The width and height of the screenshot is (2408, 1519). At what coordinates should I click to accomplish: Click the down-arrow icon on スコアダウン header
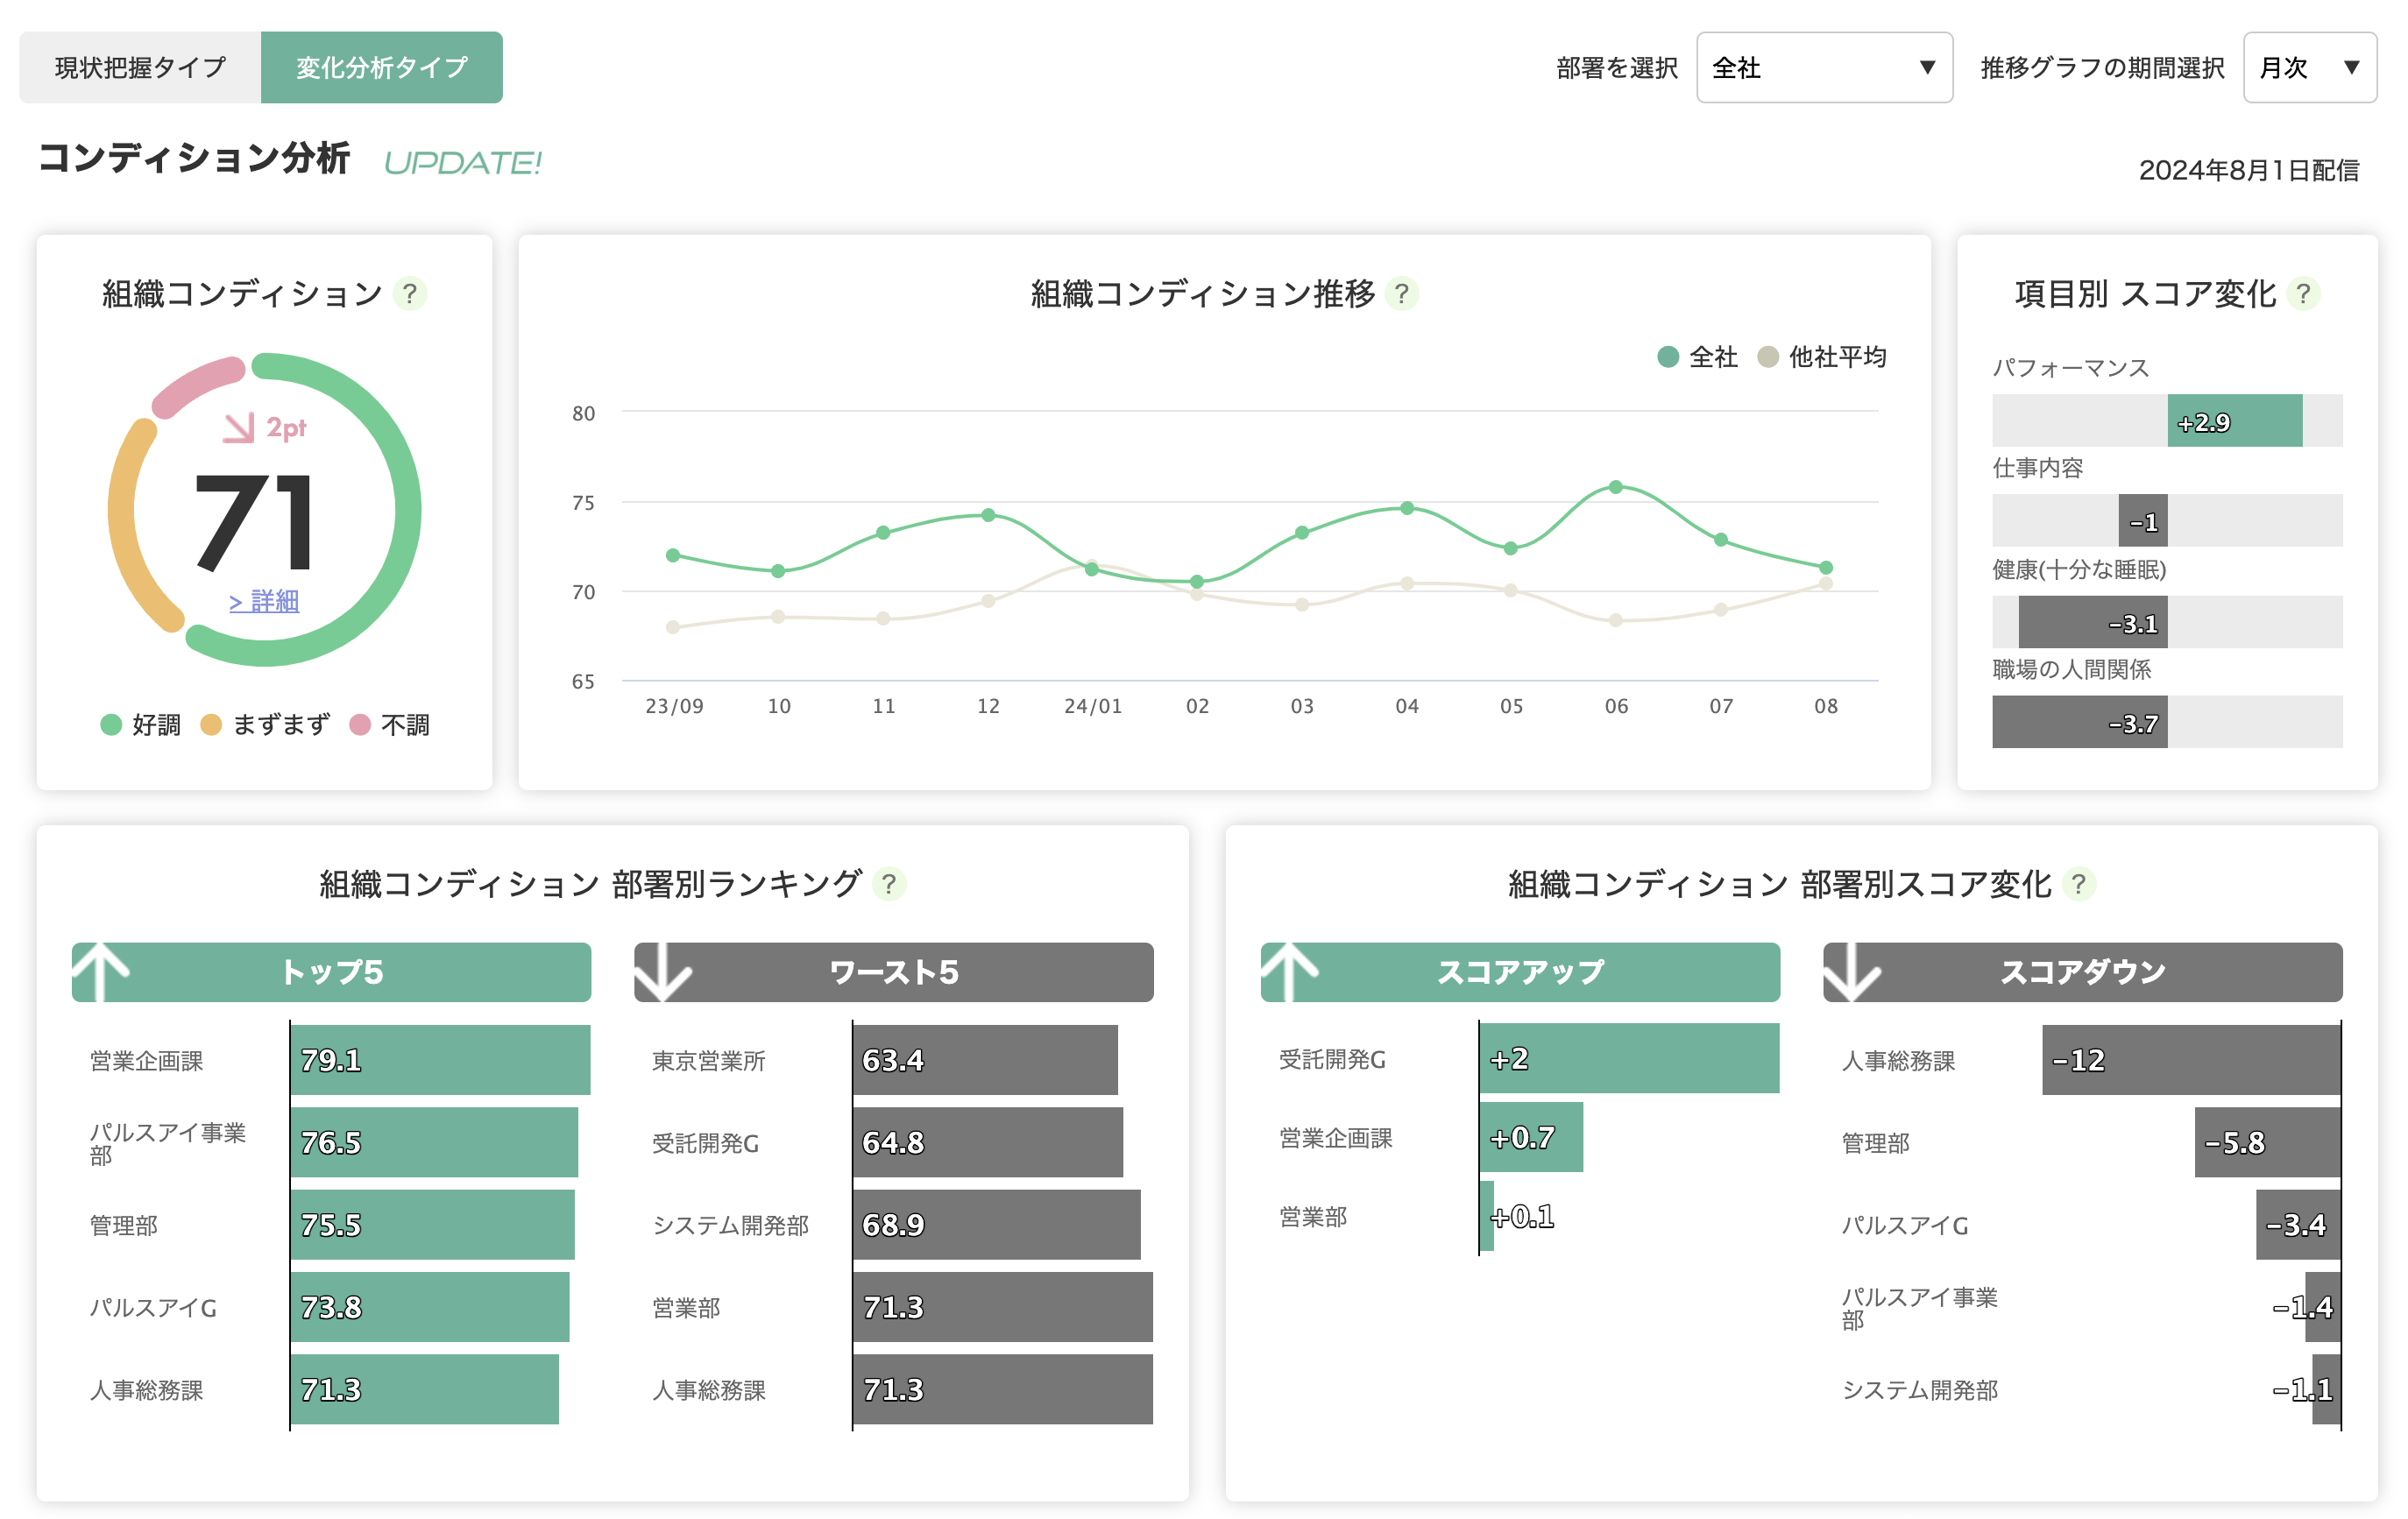click(x=1852, y=971)
